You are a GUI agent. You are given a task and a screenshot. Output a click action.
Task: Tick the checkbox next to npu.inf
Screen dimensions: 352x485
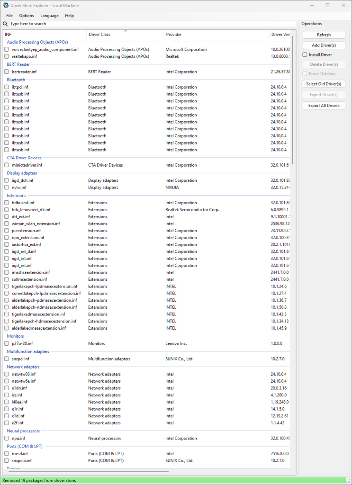[7, 438]
